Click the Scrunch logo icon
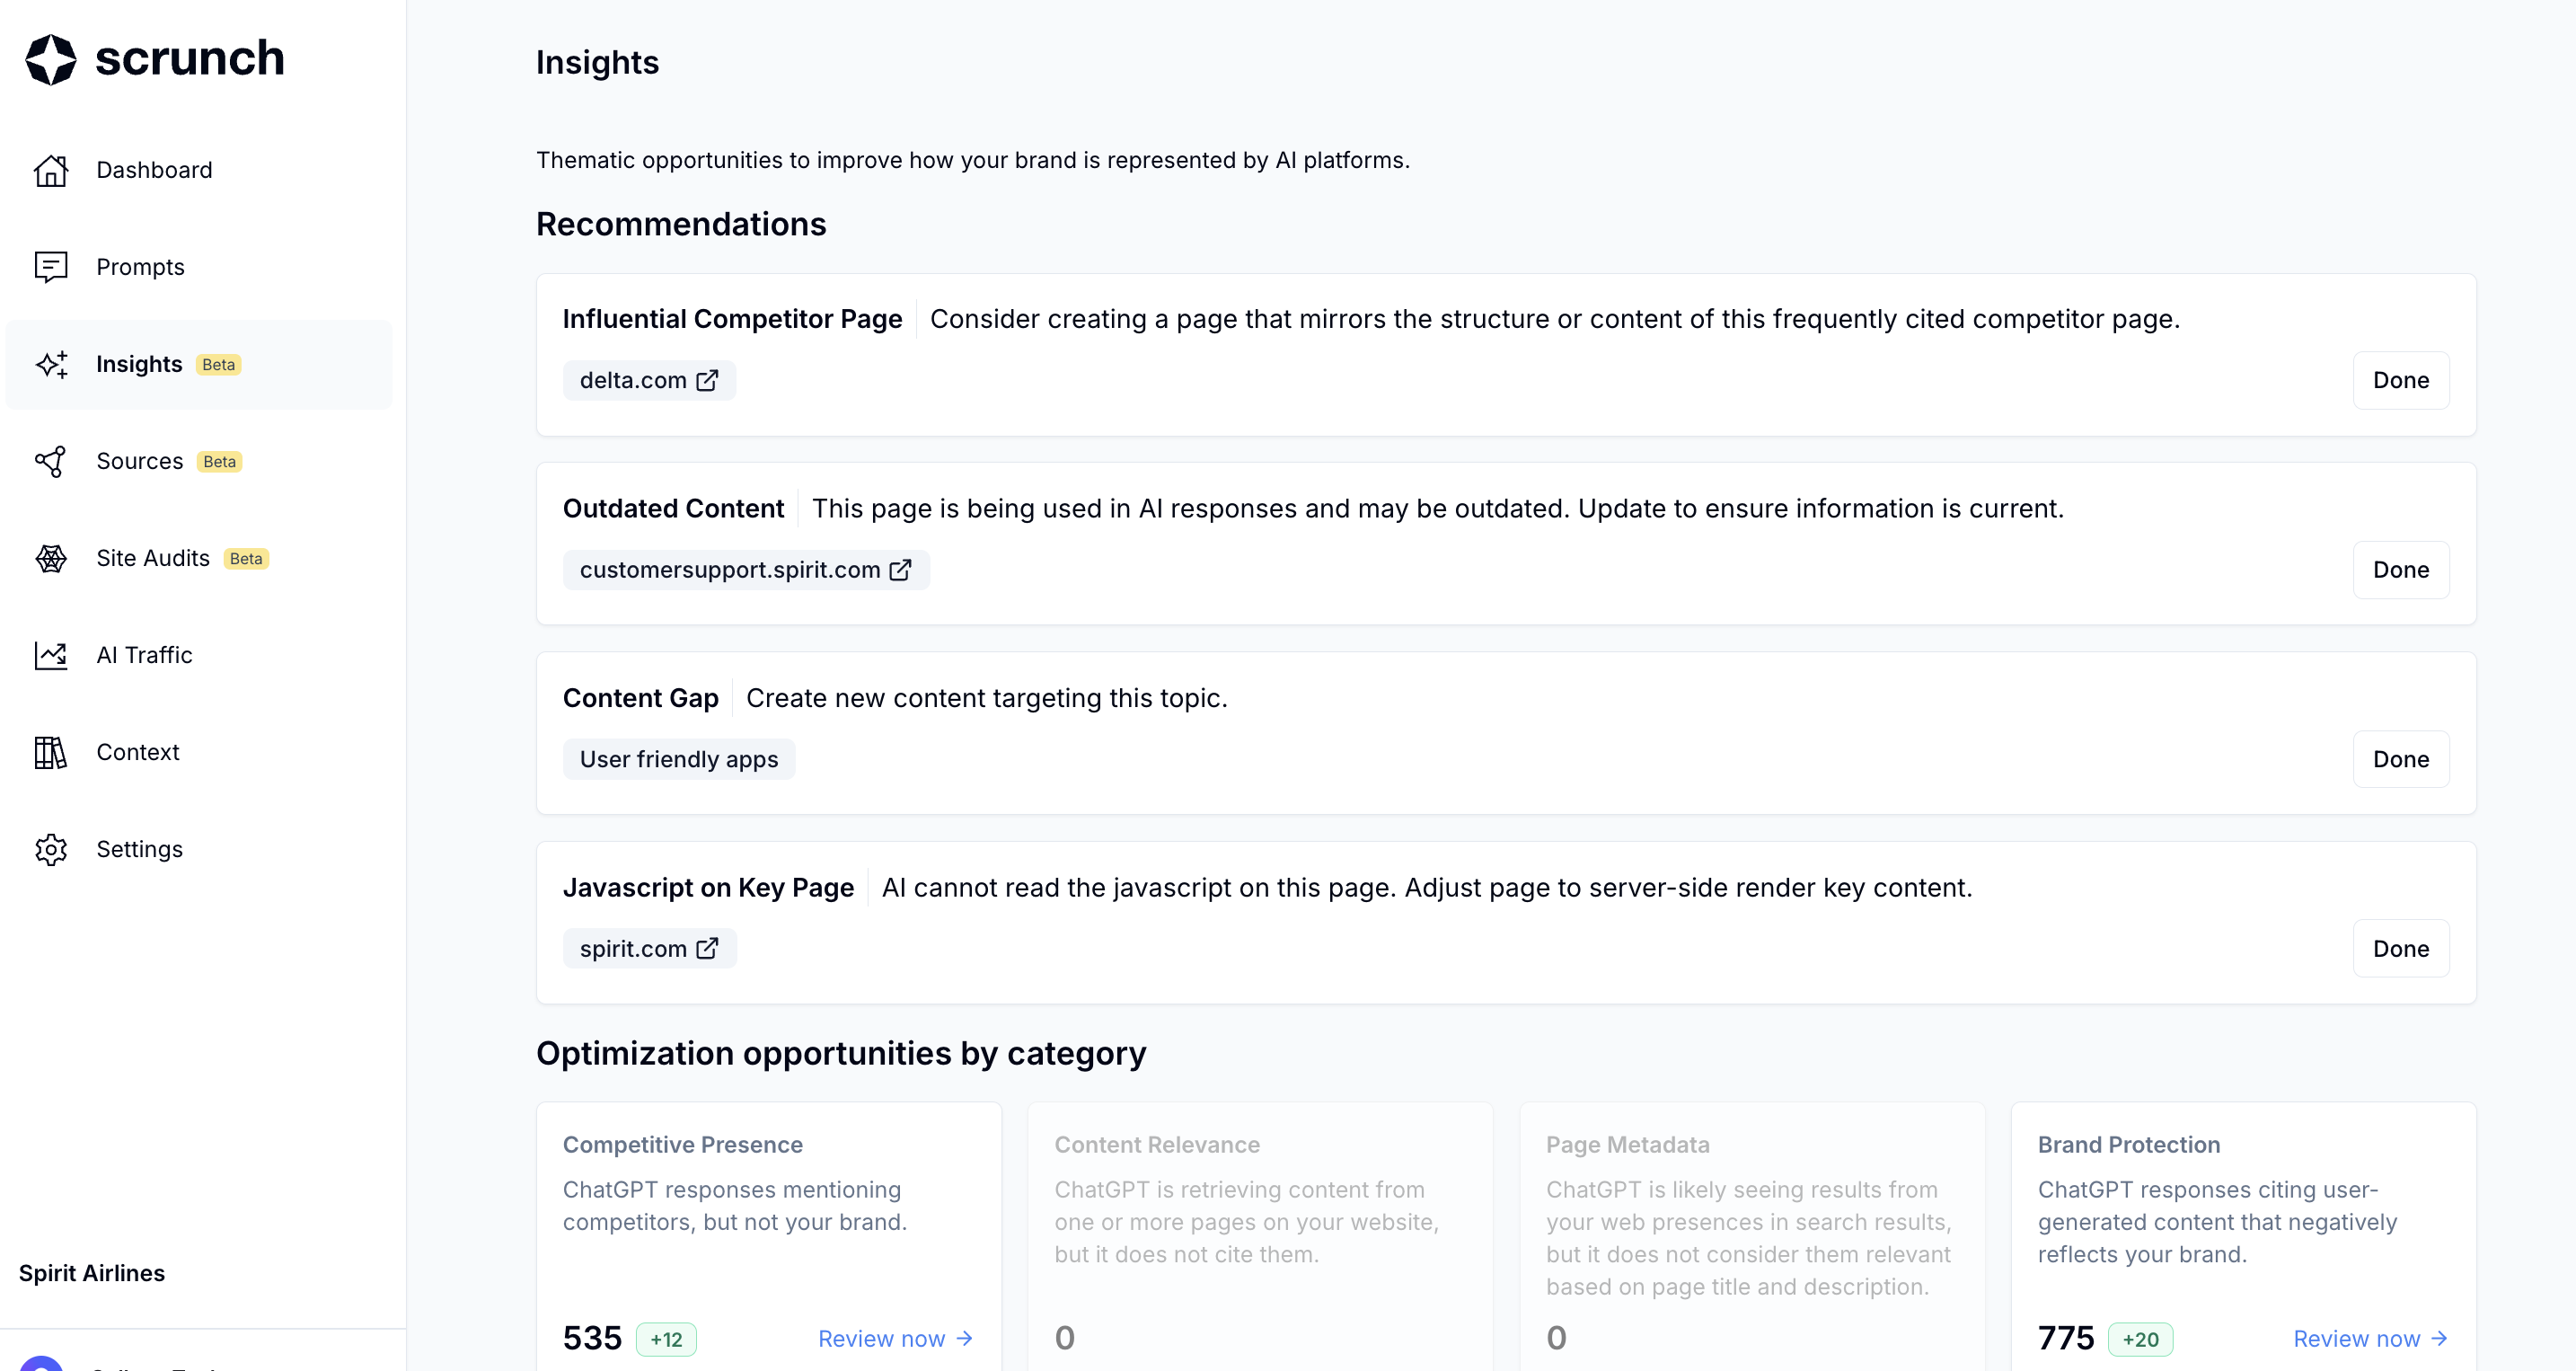This screenshot has width=2576, height=1371. (50, 59)
